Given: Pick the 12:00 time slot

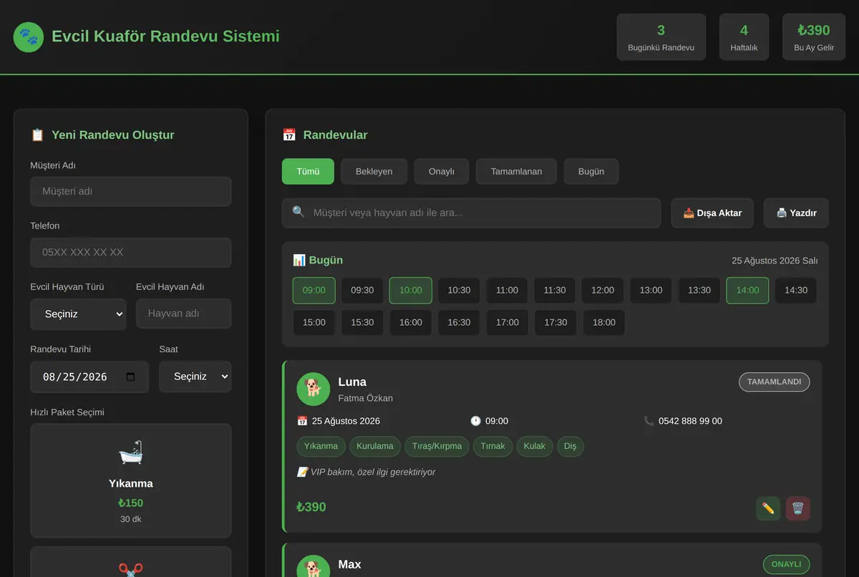Looking at the screenshot, I should (603, 290).
